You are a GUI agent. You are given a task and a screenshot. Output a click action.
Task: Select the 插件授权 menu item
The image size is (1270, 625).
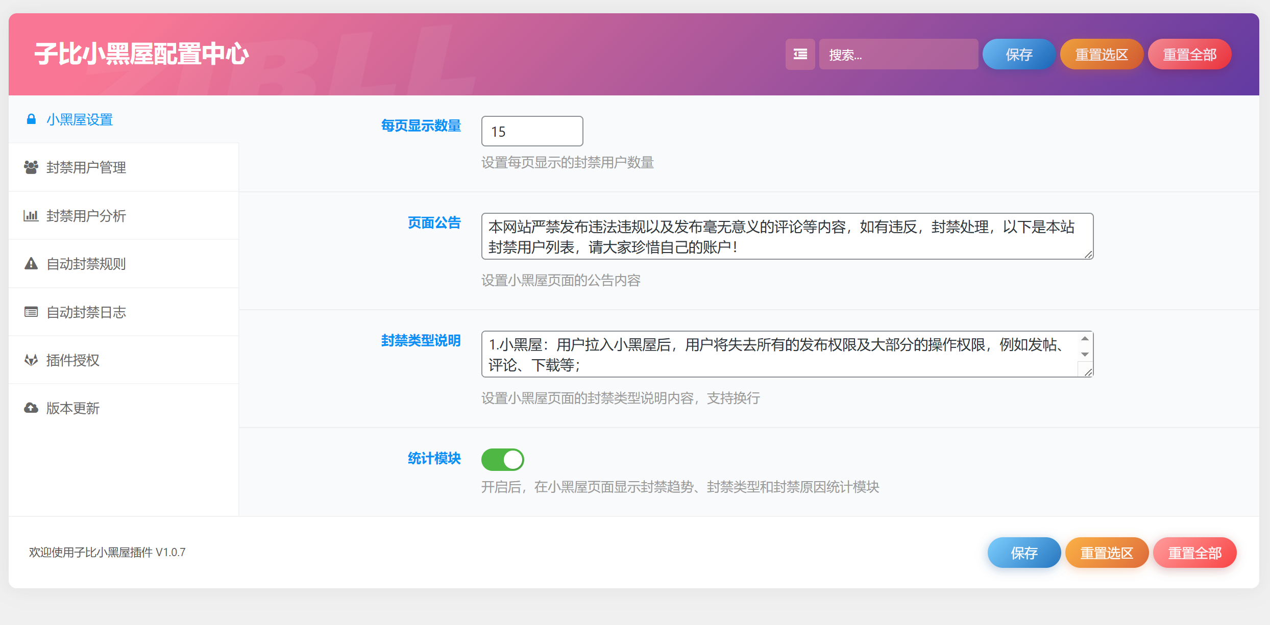click(x=124, y=360)
